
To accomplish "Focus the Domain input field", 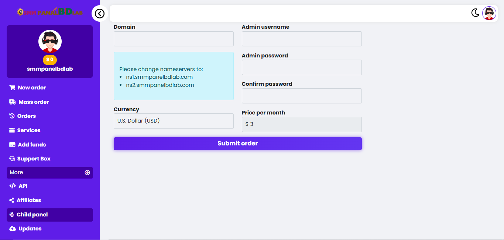I will click(174, 39).
